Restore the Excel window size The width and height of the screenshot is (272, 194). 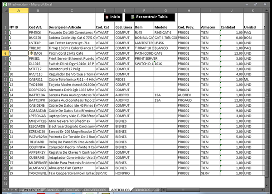click(x=256, y=5)
